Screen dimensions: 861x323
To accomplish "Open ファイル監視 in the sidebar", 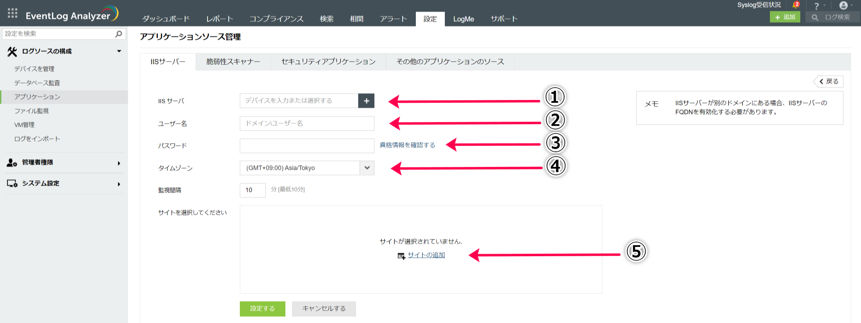I will [31, 111].
